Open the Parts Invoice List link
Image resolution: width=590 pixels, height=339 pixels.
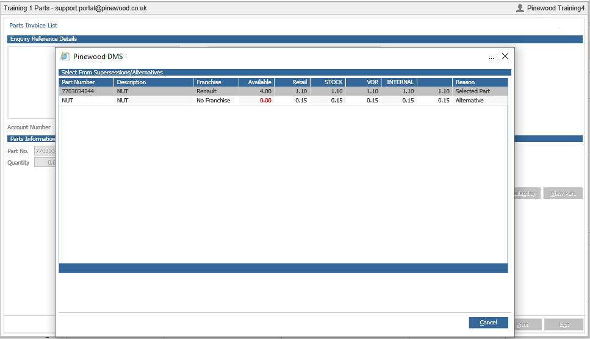point(33,25)
